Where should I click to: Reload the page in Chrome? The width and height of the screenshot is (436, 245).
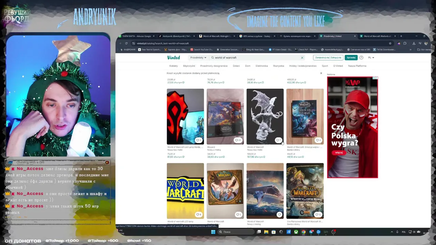(126, 43)
